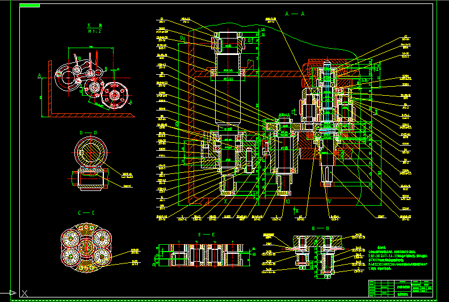The height and width of the screenshot is (302, 449).
Task: Click the C — C section view label
Action: [x=86, y=213]
